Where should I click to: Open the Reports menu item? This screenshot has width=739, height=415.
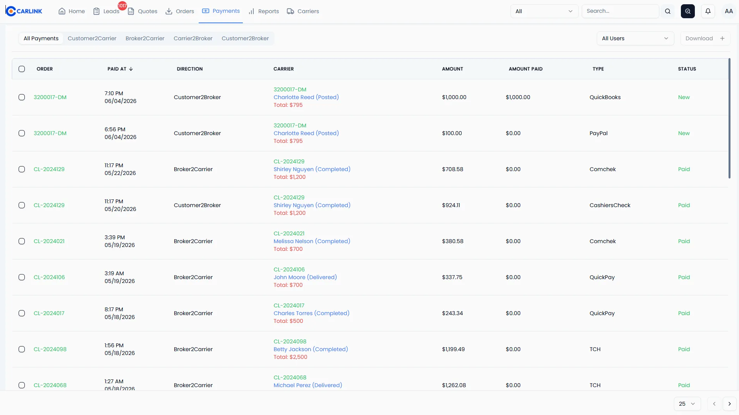[264, 11]
